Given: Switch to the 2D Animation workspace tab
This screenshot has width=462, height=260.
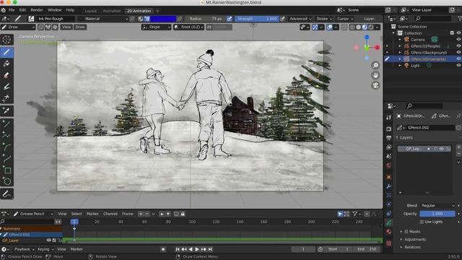Looking at the screenshot, I should (x=139, y=11).
